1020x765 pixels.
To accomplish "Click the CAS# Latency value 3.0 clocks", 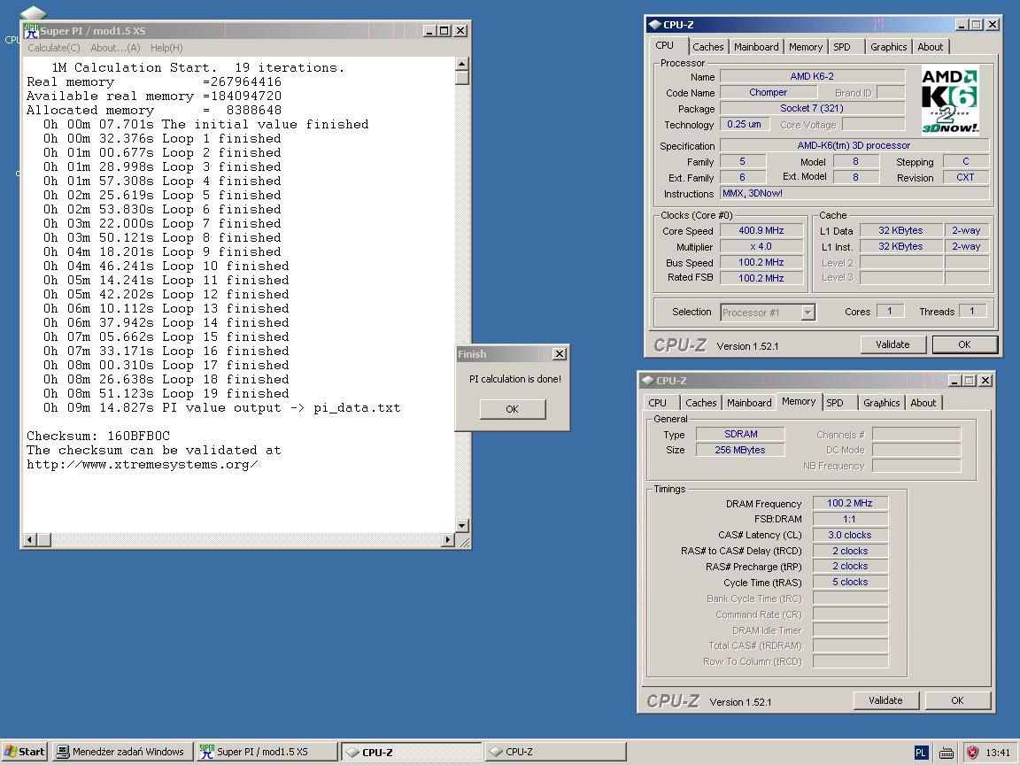I will tap(850, 535).
